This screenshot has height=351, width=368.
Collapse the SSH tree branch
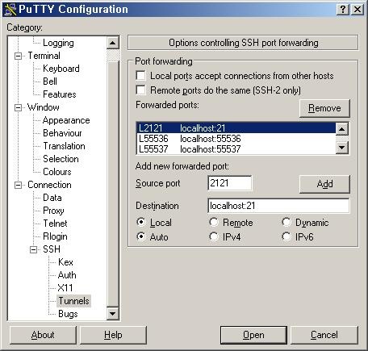coord(33,249)
